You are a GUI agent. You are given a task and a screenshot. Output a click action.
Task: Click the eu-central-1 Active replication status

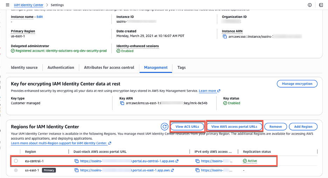pyautogui.click(x=250, y=161)
